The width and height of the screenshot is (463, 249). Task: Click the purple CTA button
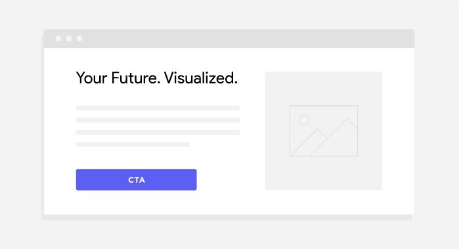[136, 179]
